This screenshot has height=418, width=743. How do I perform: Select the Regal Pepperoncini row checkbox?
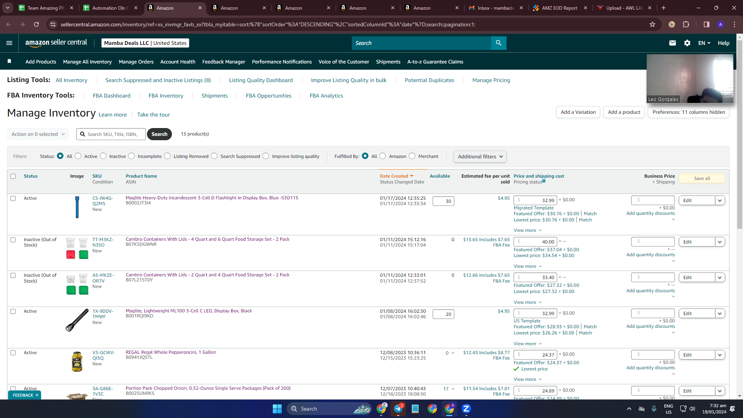point(13,353)
